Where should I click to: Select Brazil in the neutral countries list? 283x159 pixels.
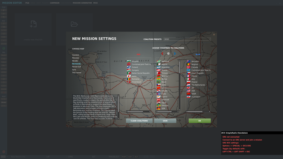[162, 82]
